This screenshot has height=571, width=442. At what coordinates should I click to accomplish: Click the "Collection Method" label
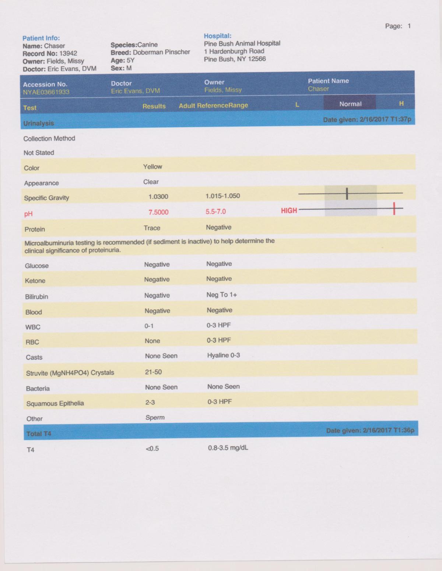click(49, 139)
